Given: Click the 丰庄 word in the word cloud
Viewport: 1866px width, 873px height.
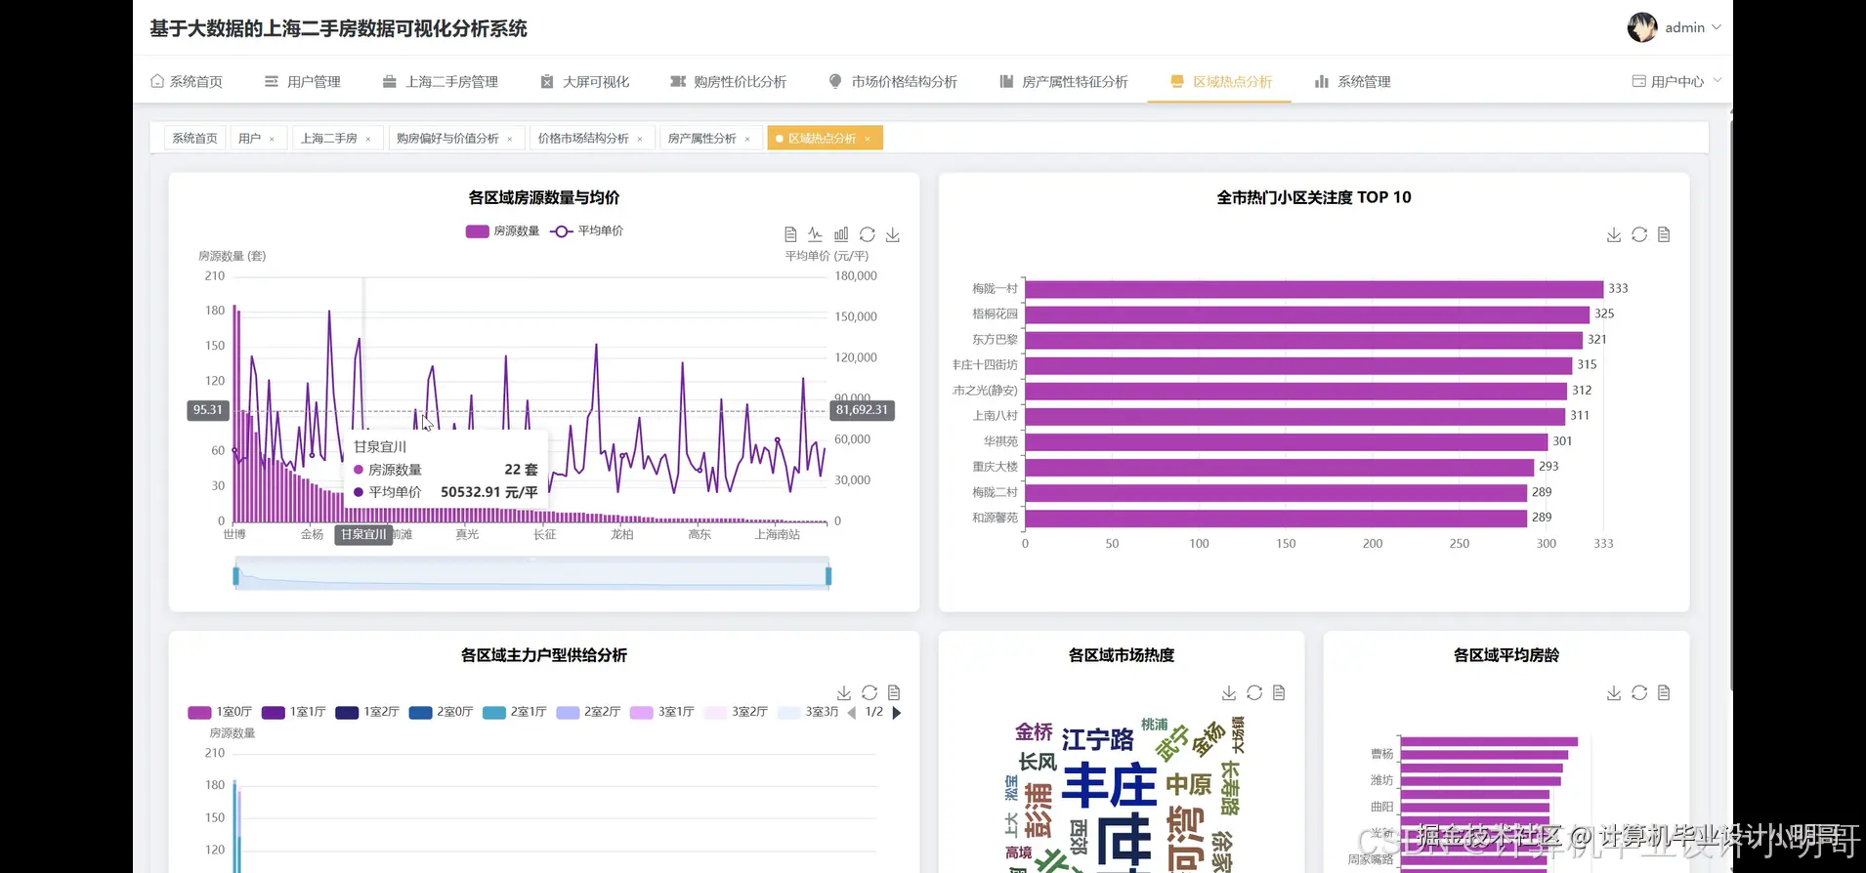Looking at the screenshot, I should pyautogui.click(x=1109, y=786).
